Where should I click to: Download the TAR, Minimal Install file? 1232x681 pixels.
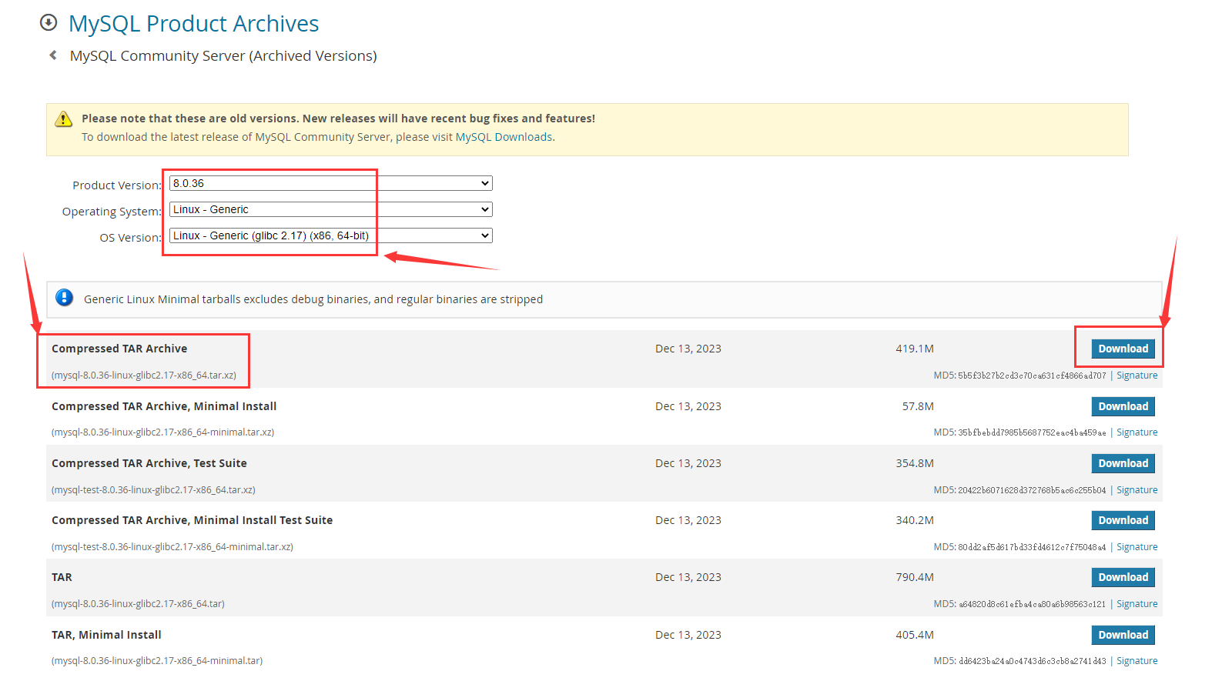point(1123,635)
